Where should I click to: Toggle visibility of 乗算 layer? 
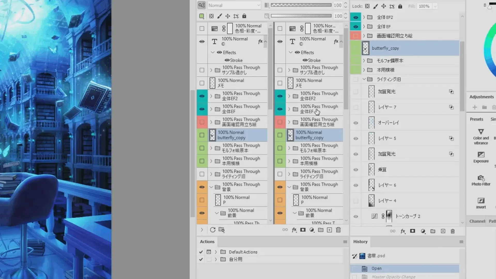[x=356, y=170]
